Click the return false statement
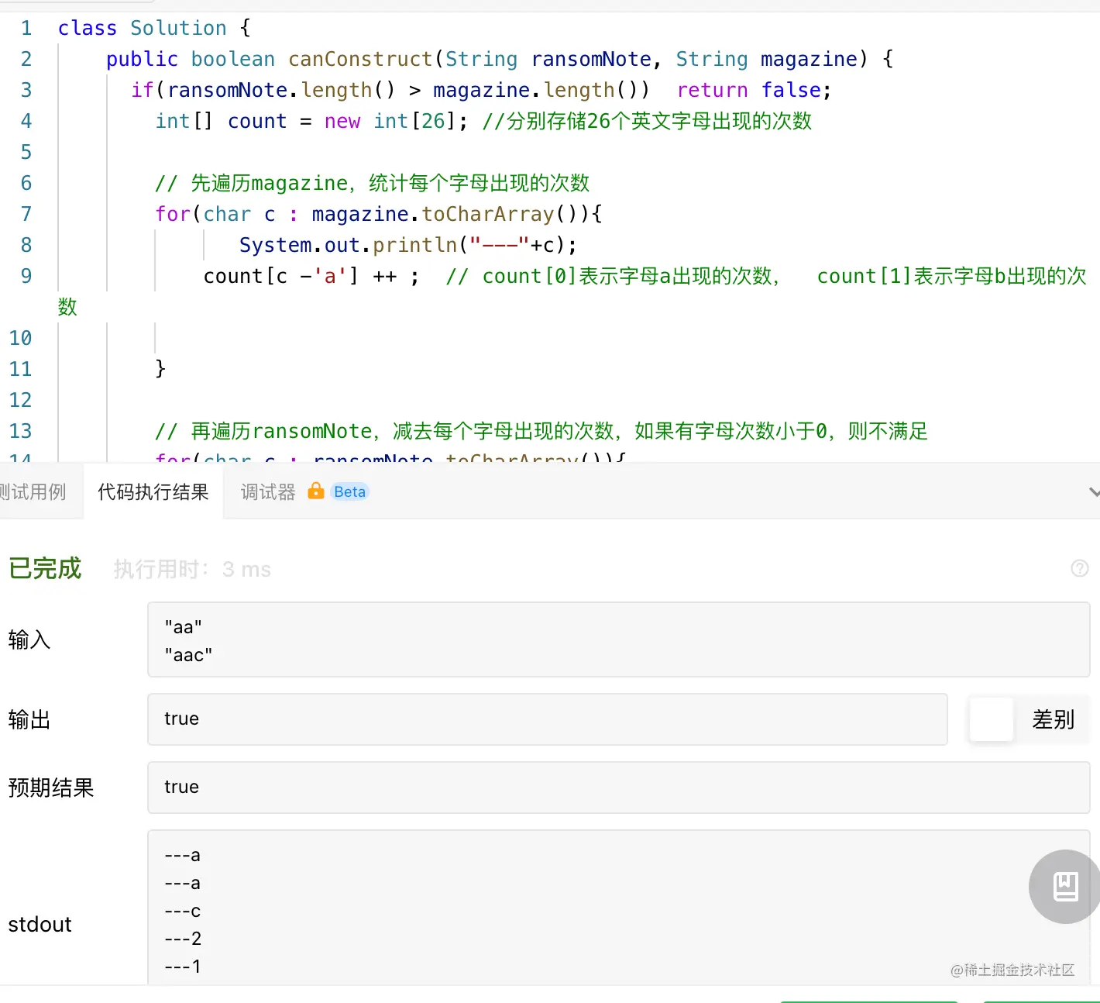 pos(754,90)
